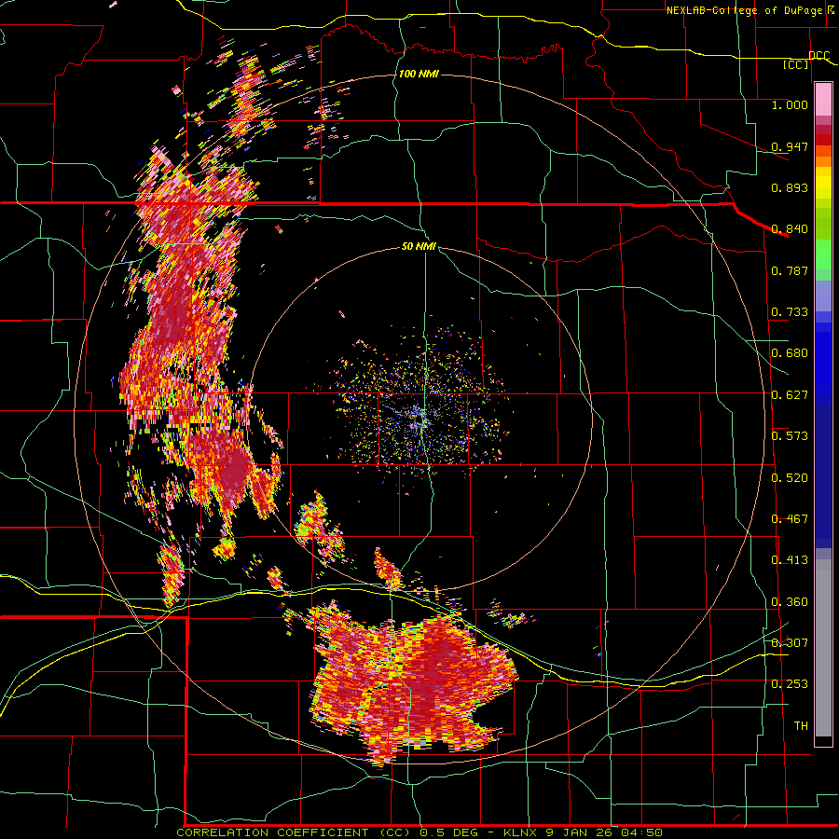
Task: Click the 0.307 value on the color scale
Action: click(790, 642)
